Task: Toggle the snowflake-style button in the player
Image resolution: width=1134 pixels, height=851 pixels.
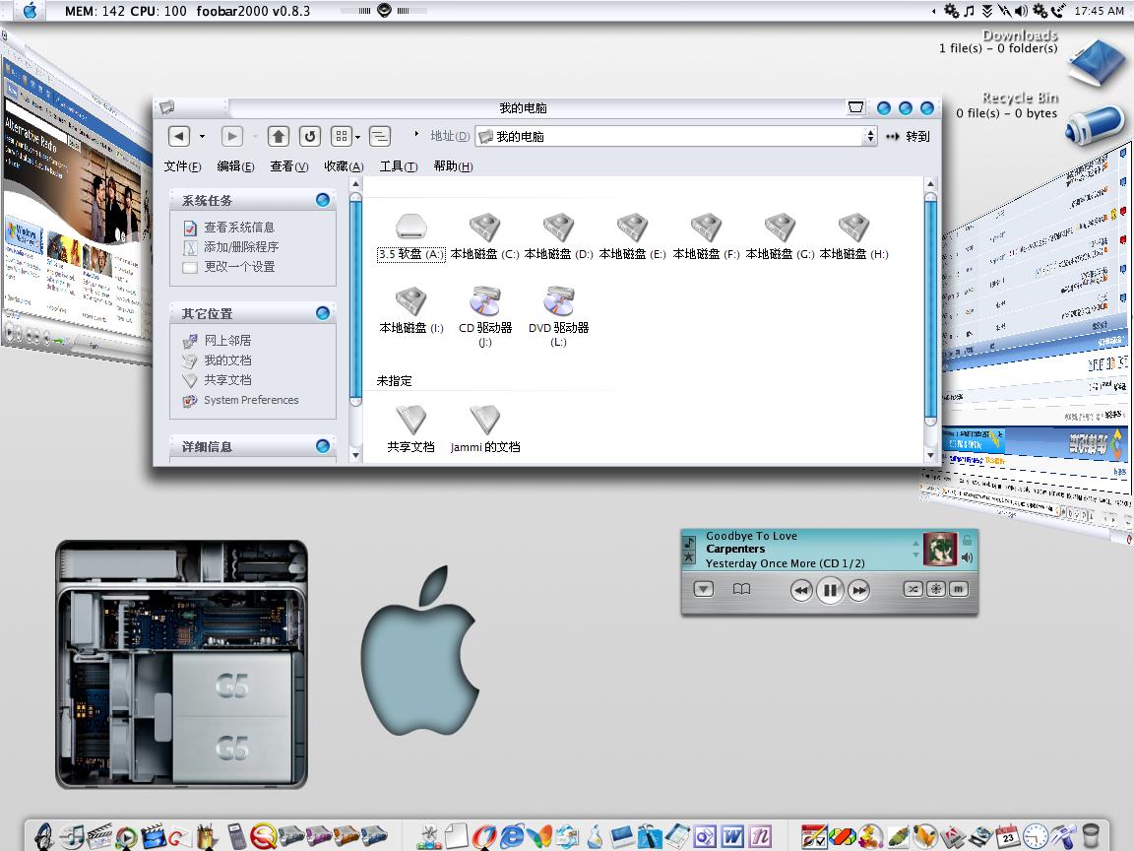Action: [936, 589]
